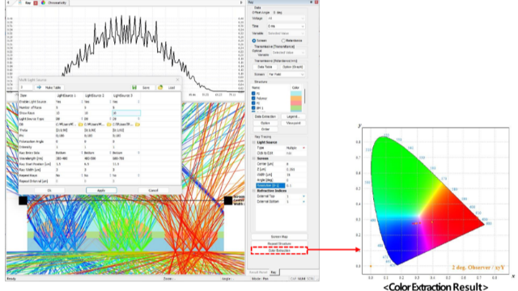Open Light Source Type dropdown for LightSource 1
This screenshot has width=518, height=291.
(x=82, y=119)
